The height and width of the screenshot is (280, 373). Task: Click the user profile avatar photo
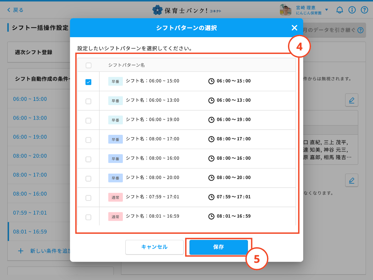tap(286, 10)
